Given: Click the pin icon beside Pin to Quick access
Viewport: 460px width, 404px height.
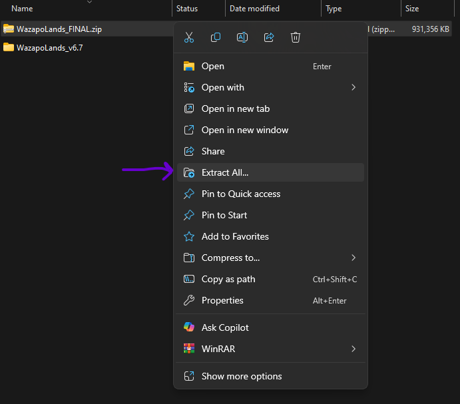Looking at the screenshot, I should (189, 194).
